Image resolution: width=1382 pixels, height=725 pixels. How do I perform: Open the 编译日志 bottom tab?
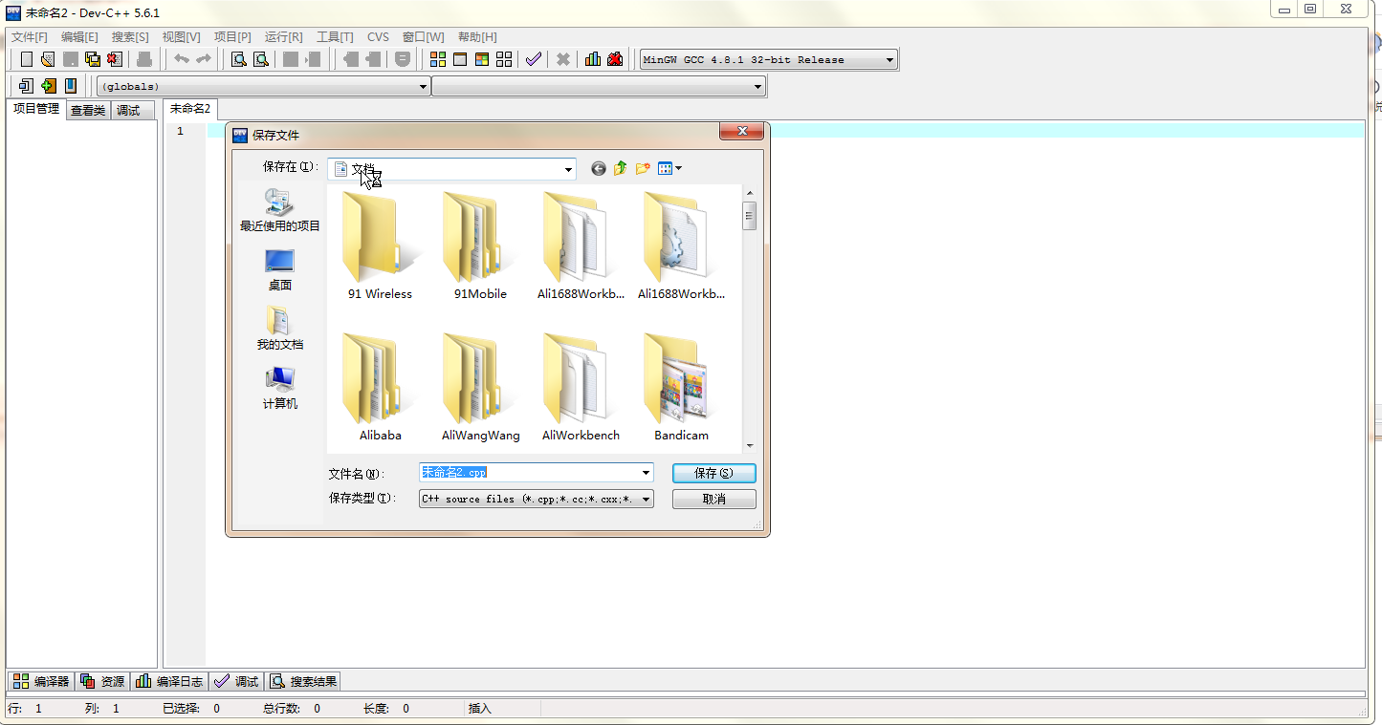point(169,681)
